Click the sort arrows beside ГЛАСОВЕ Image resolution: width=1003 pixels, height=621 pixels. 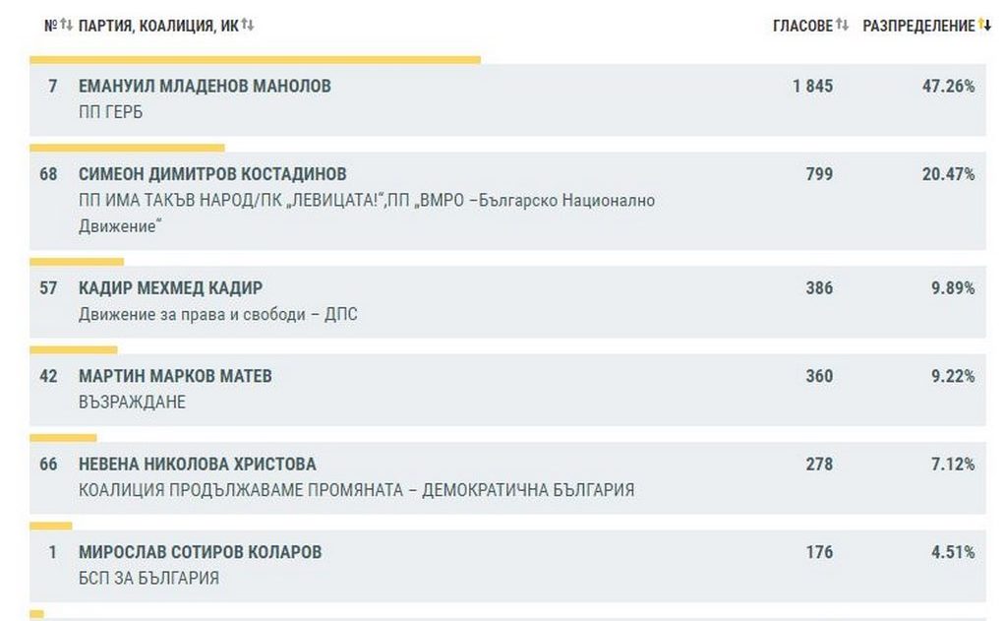[x=842, y=26]
